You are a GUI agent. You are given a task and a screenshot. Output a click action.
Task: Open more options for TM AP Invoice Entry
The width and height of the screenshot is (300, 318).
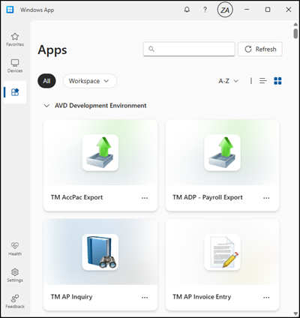[266, 297]
